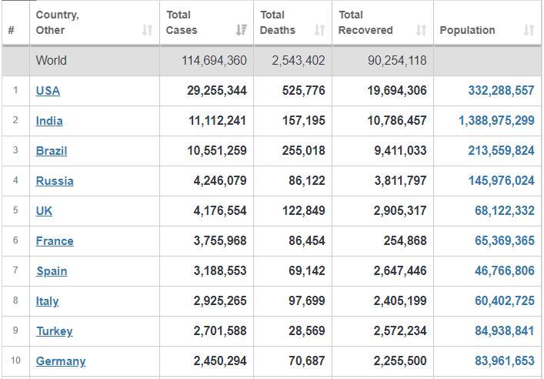Sort by Population arrows icon
544x379 pixels.
[529, 30]
